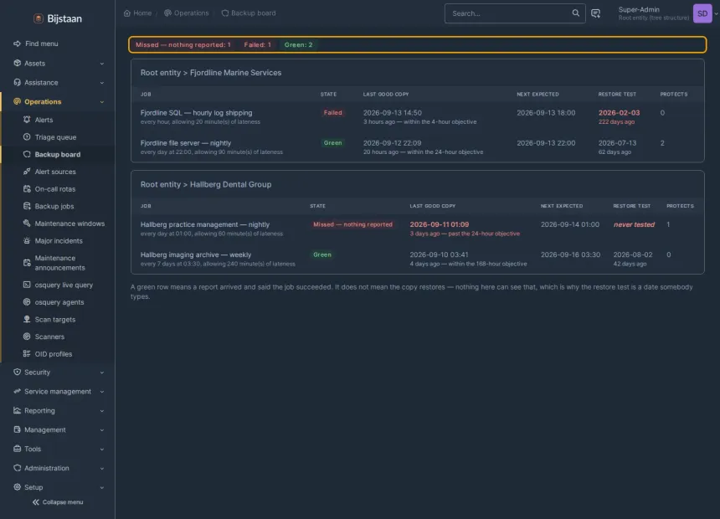Click the Alerts bell icon
720x519 pixels.
(x=27, y=120)
